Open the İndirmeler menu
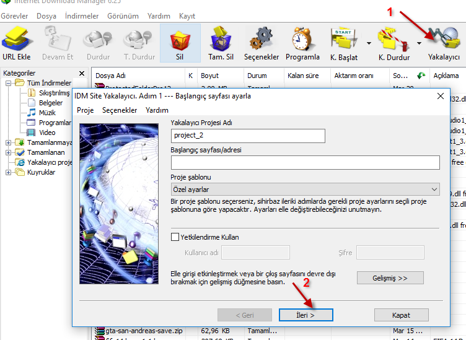This screenshot has width=466, height=340. tap(82, 16)
